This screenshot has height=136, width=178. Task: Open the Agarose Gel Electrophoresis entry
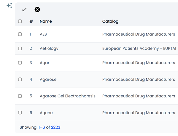click(68, 96)
